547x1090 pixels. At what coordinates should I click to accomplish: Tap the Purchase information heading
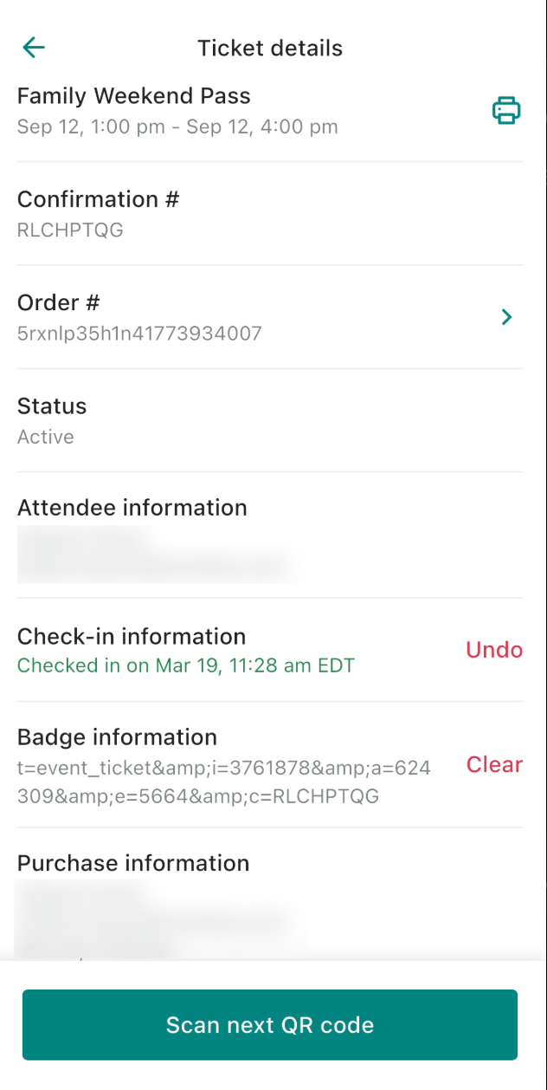click(133, 863)
